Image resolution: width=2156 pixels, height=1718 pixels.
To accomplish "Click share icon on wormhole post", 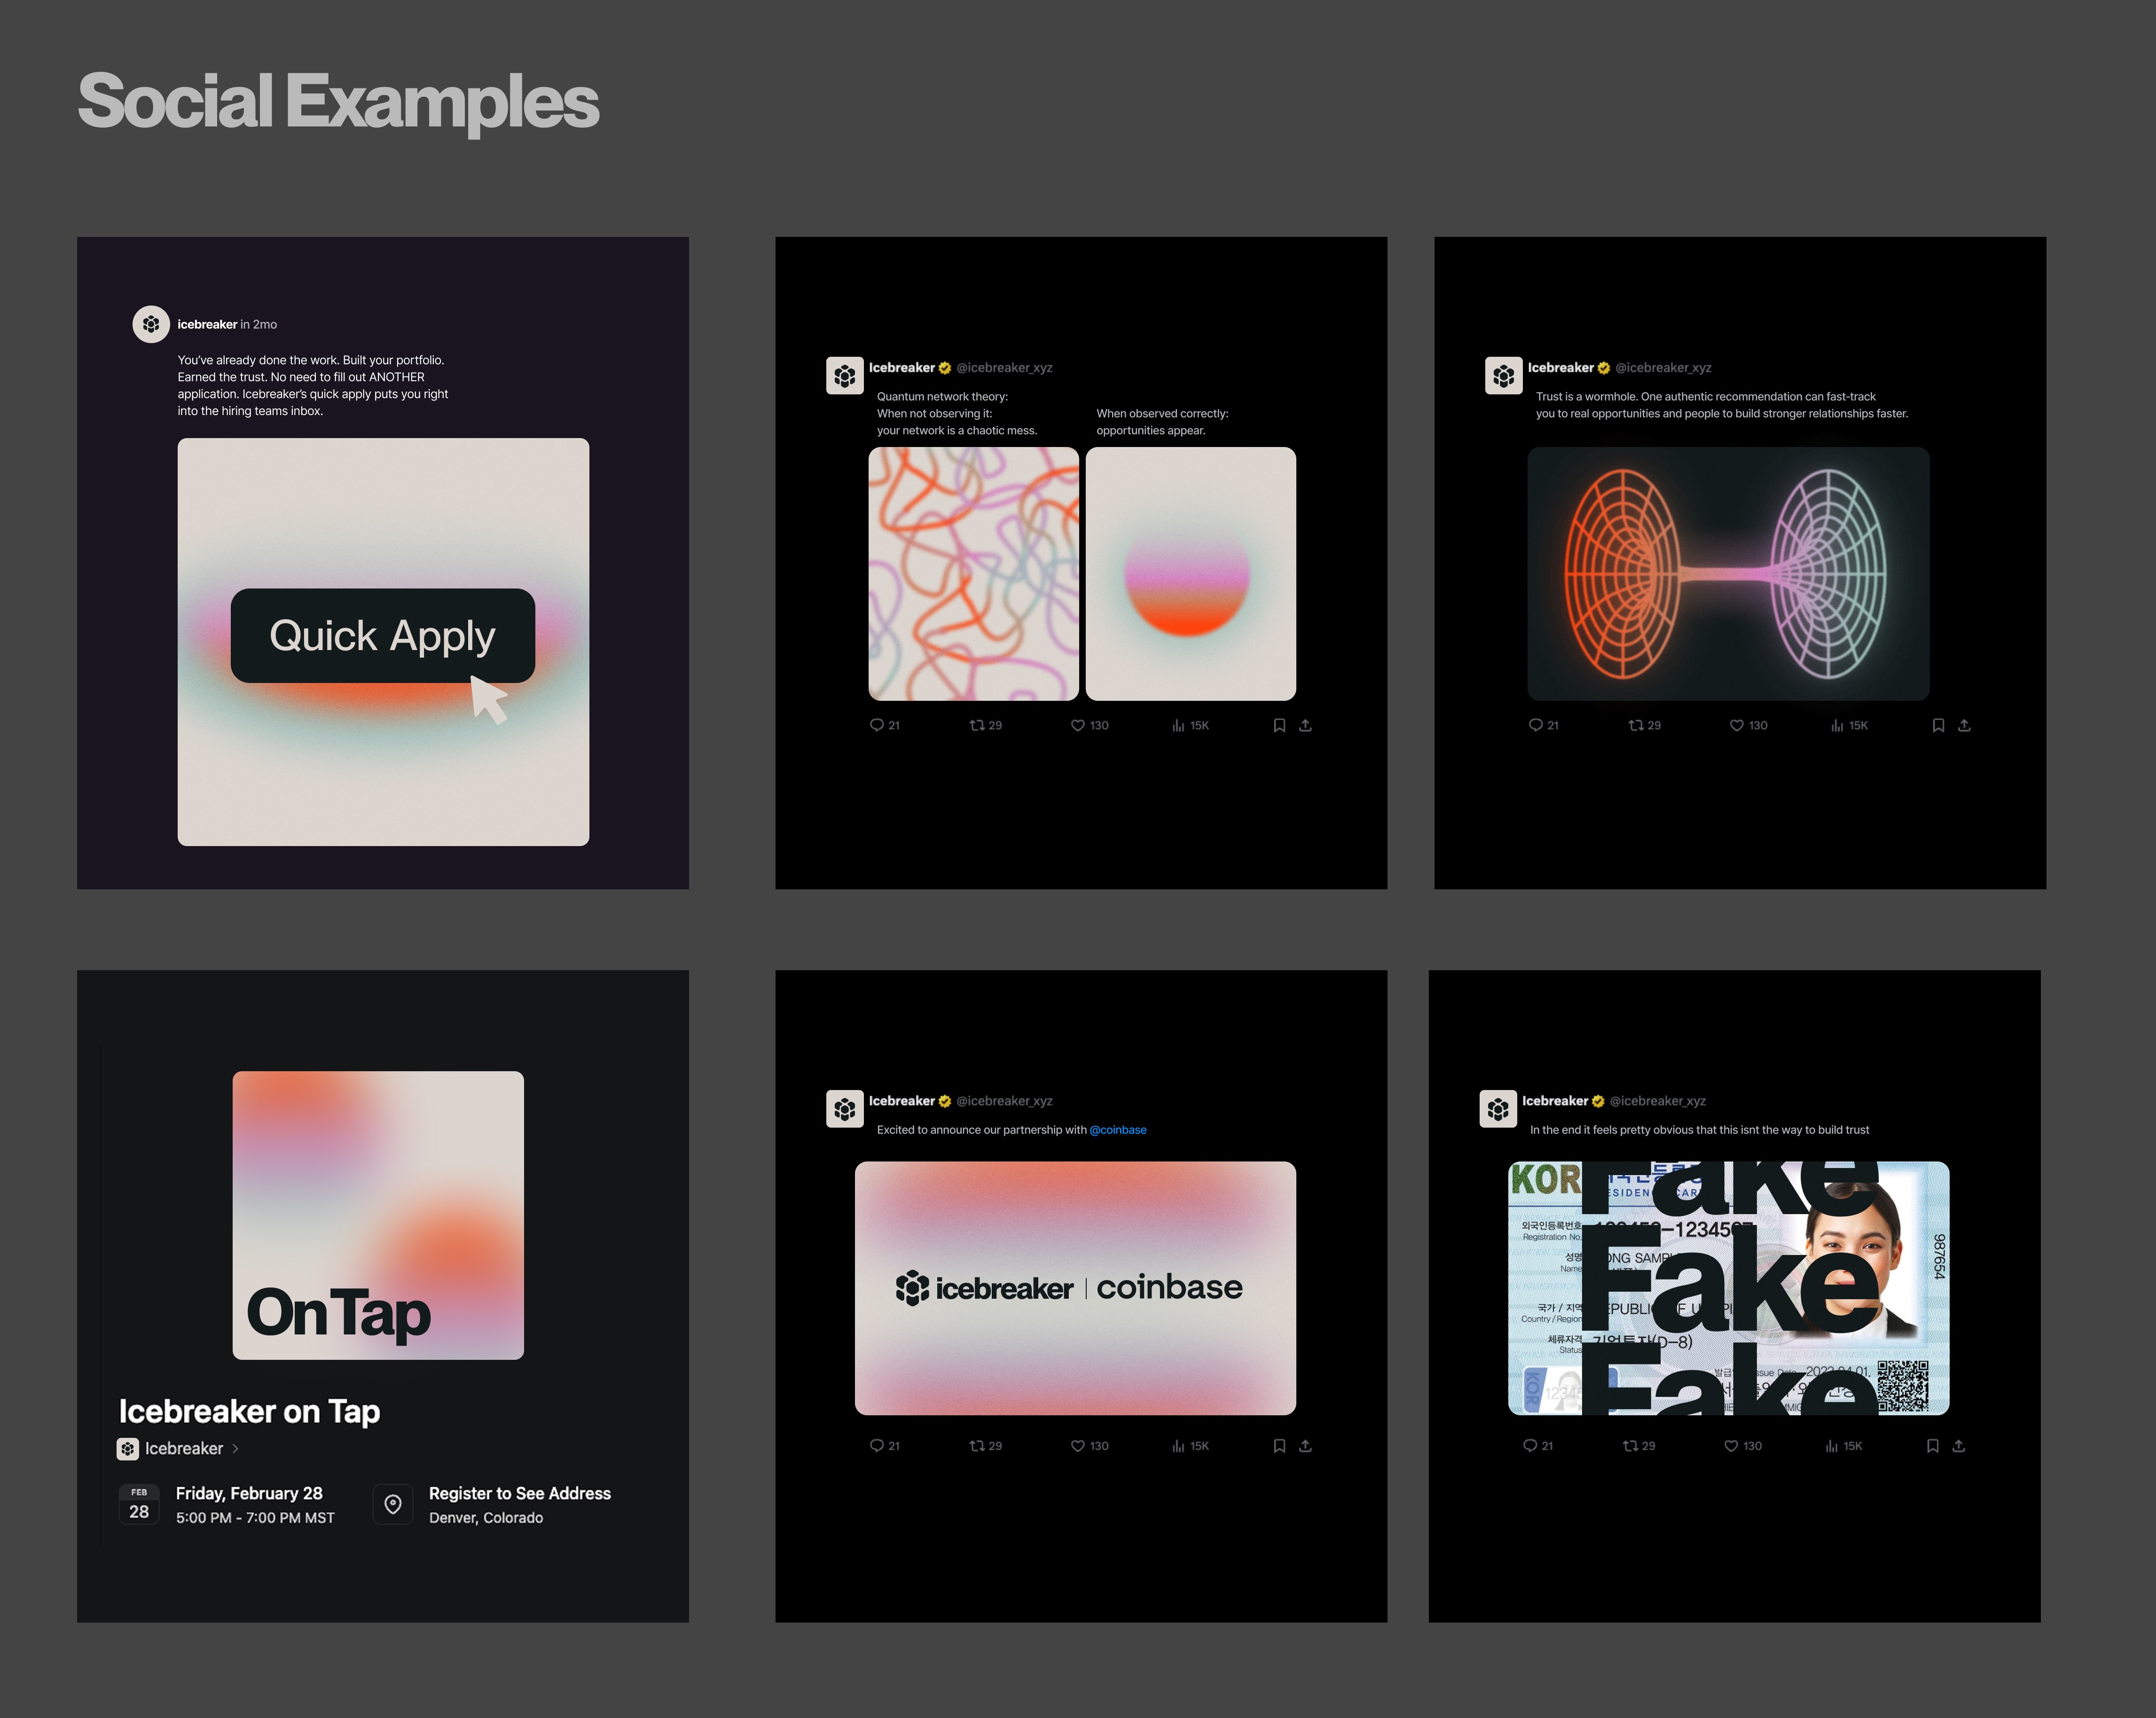I will (1964, 725).
